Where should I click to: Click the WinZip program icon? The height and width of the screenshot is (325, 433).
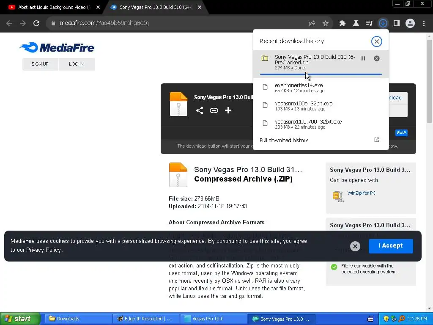tap(338, 196)
